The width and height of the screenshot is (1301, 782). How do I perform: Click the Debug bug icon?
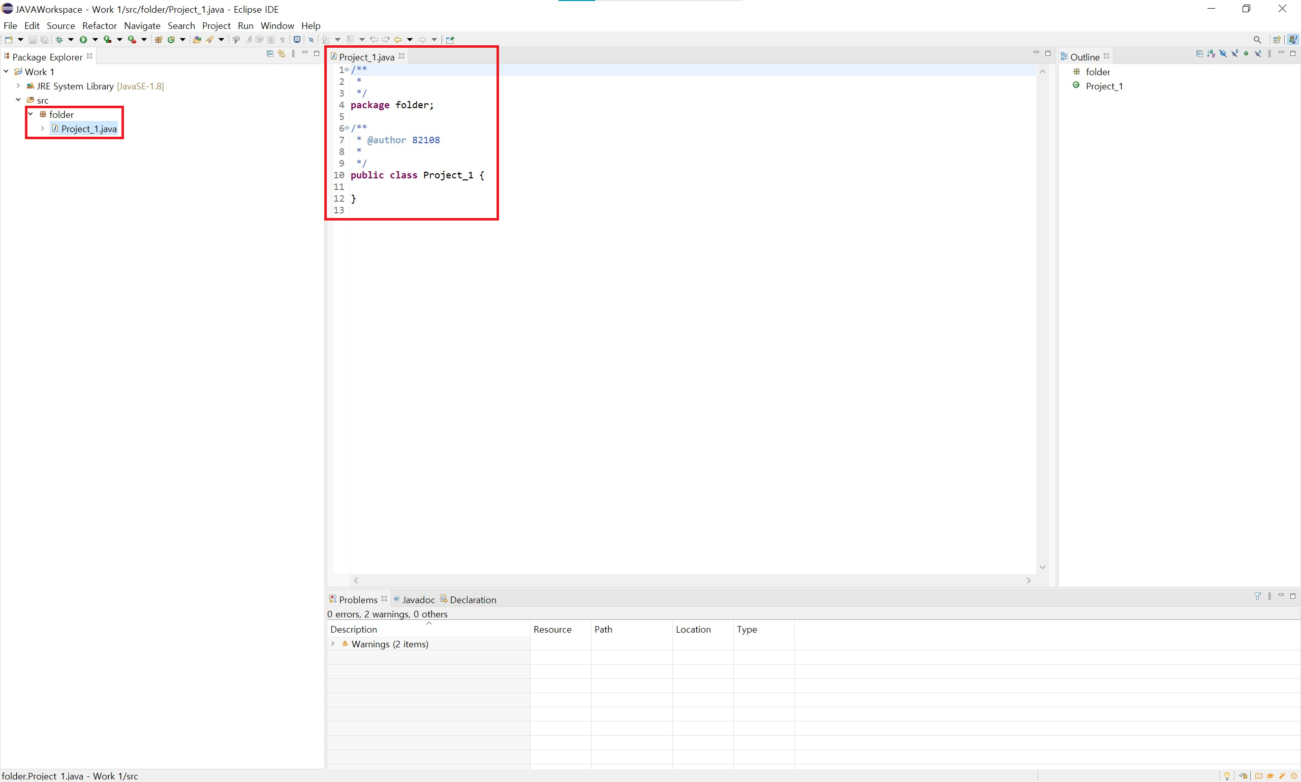tap(59, 40)
